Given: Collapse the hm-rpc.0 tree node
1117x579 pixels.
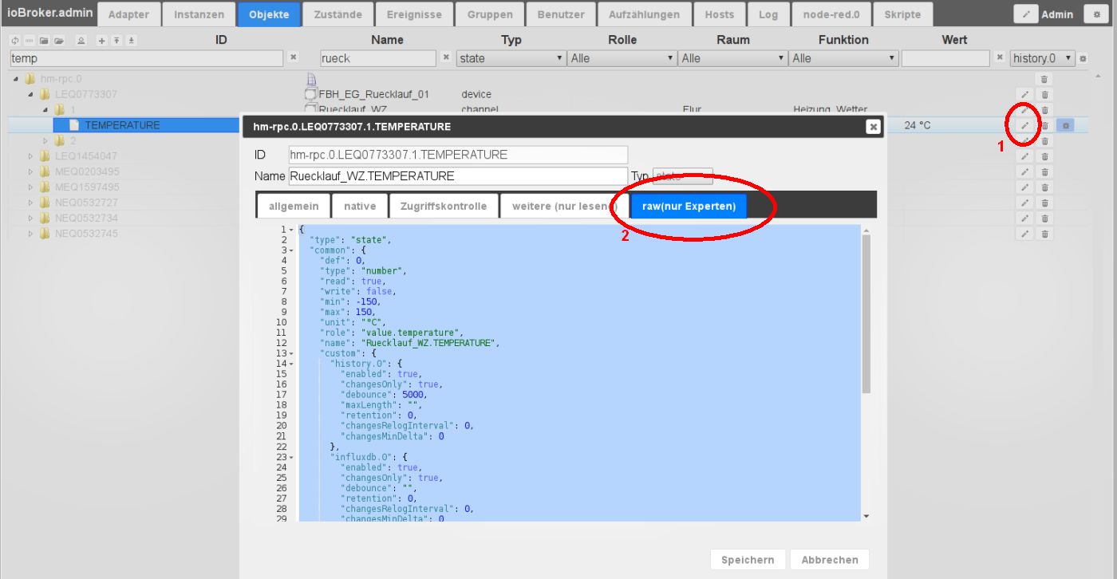Looking at the screenshot, I should (16, 79).
